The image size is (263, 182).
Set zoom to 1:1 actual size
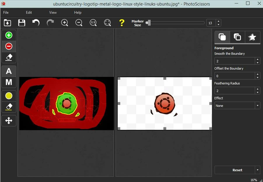tap(93, 23)
